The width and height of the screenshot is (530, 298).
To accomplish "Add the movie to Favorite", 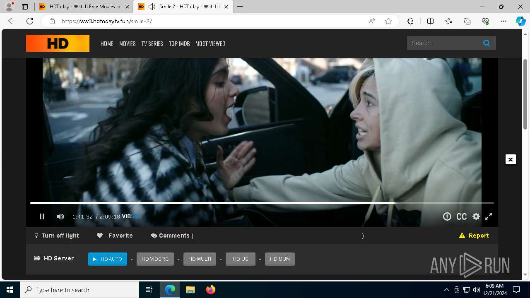I will [x=115, y=236].
